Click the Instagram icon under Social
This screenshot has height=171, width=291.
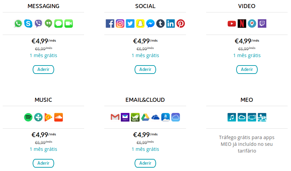click(120, 24)
